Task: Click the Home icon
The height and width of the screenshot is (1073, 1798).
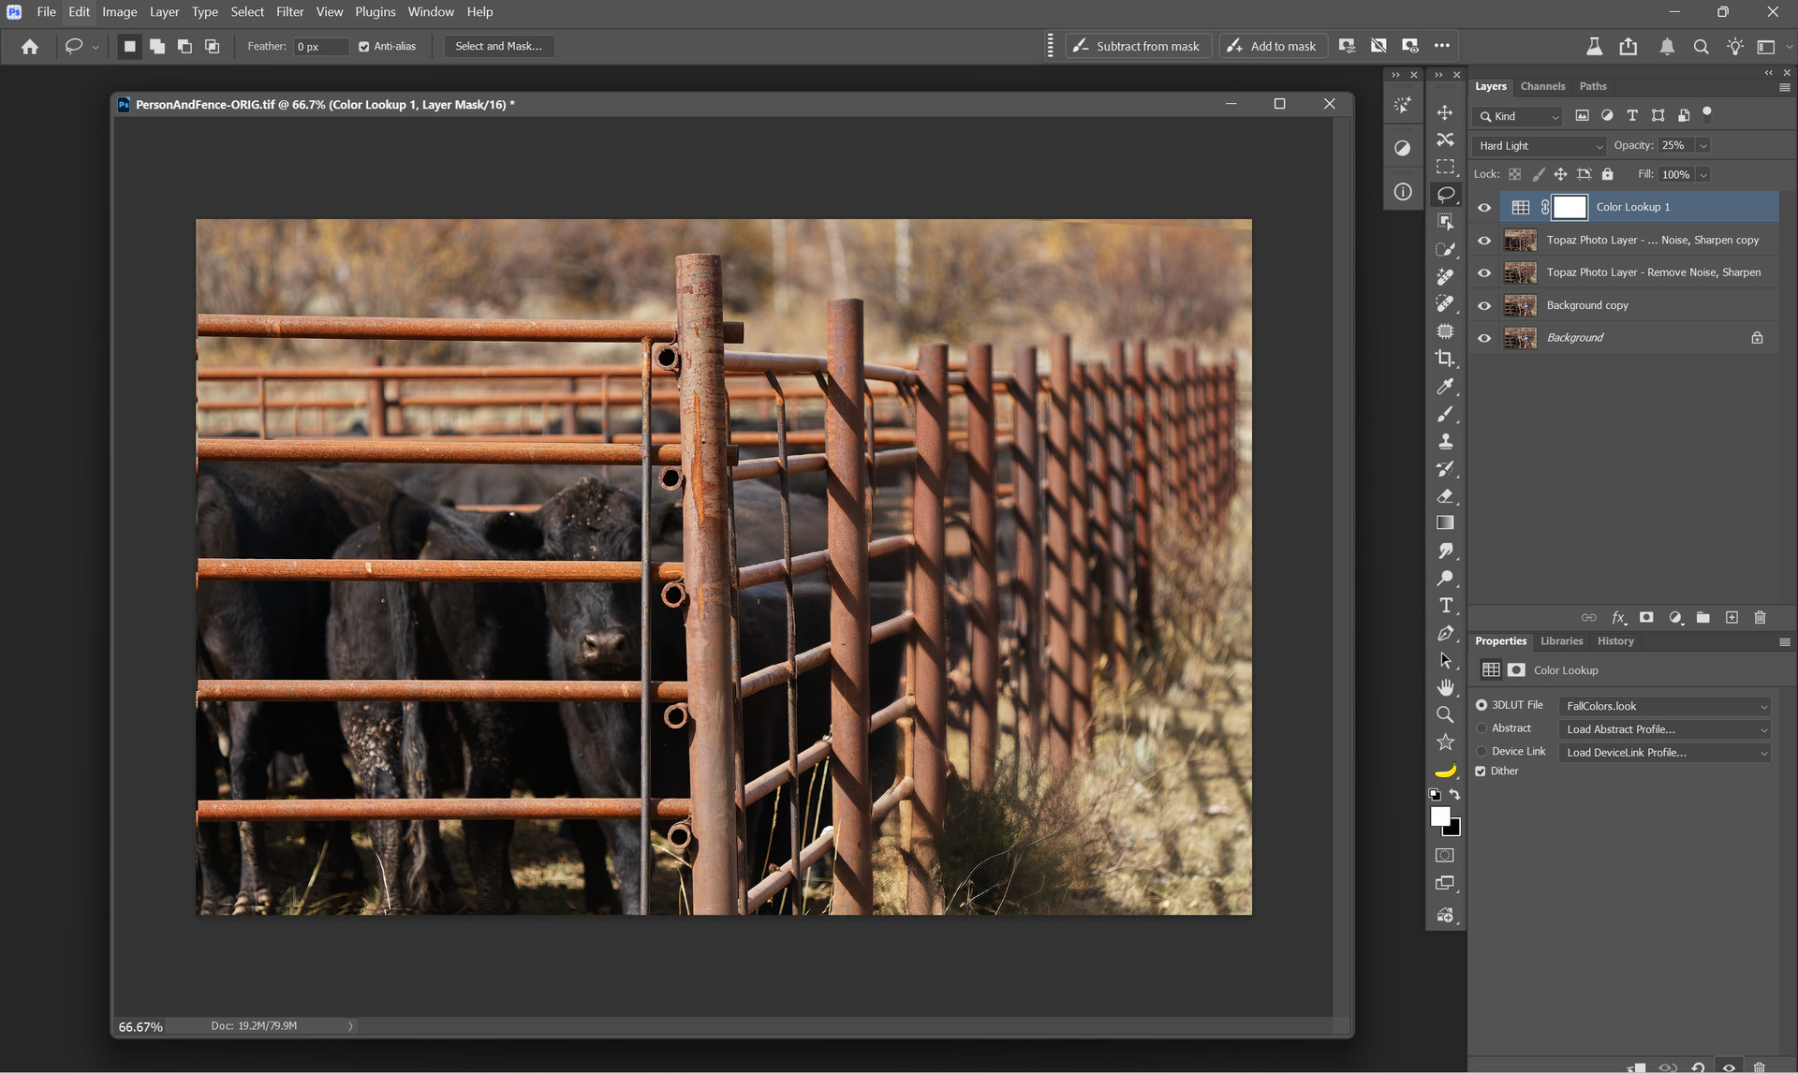Action: pos(30,46)
